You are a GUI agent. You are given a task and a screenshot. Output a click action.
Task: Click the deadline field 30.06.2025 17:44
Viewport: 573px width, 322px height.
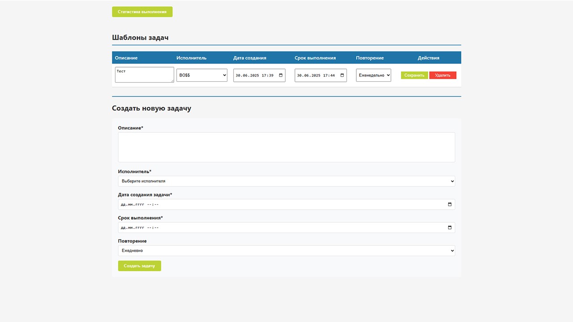coord(321,75)
